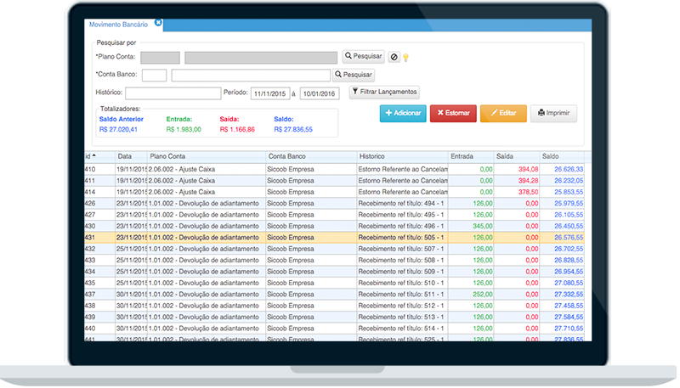Click saída value 378,50
The width and height of the screenshot is (680, 388).
528,192
